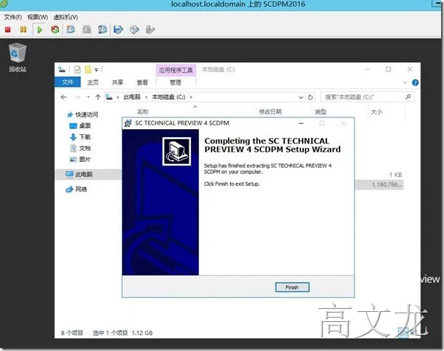444x351 pixels.
Task: Click 此电脑 in the address breadcrumb
Action: pos(132,97)
